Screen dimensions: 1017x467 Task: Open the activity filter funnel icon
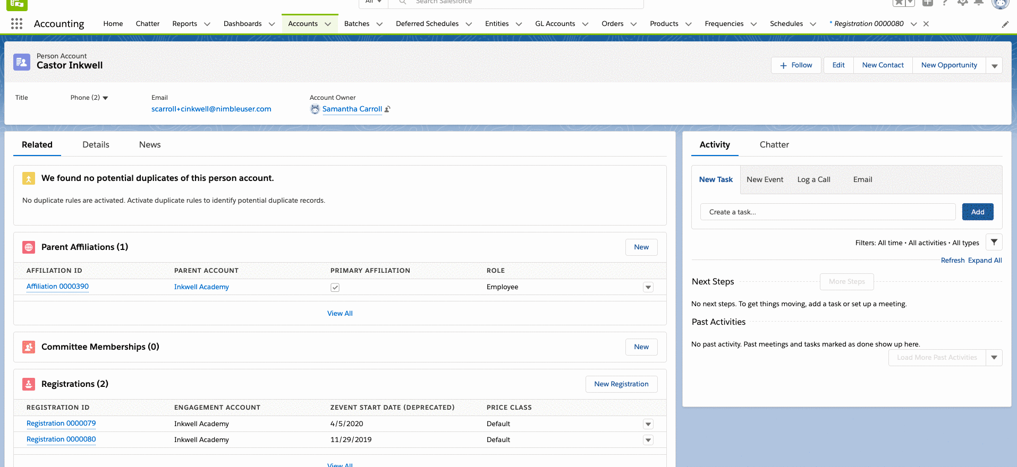pos(994,243)
